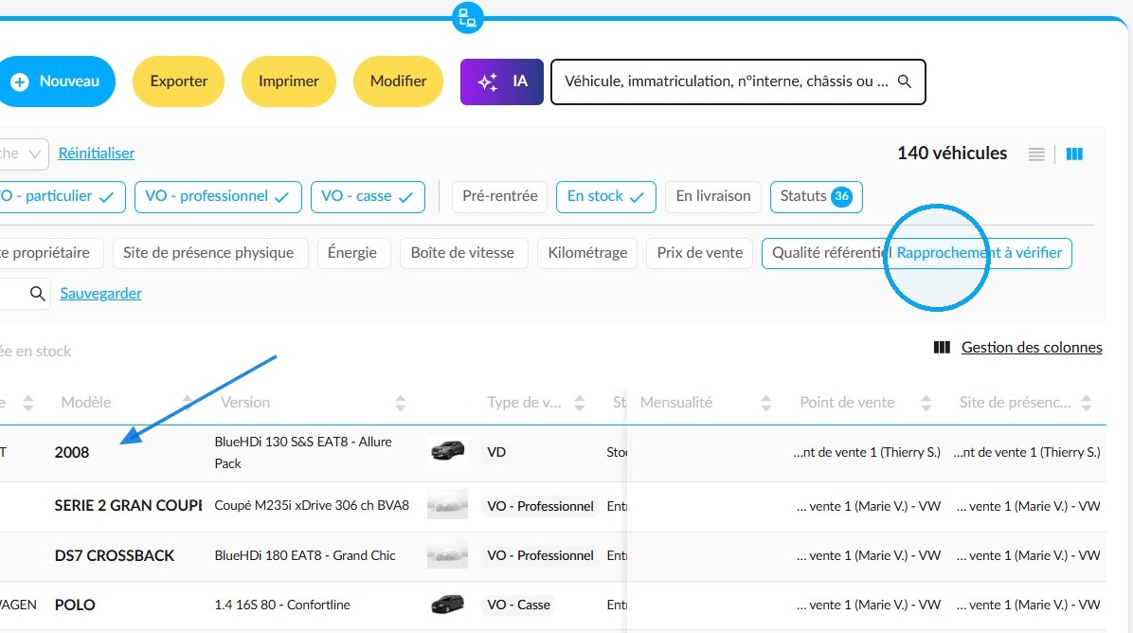
Task: Open the Boîte de vitesse filter
Action: pyautogui.click(x=462, y=253)
